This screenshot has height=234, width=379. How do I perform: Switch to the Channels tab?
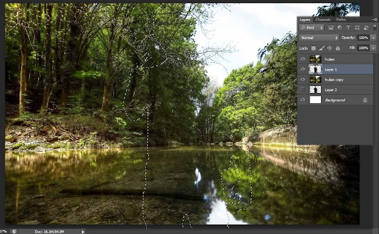point(323,20)
